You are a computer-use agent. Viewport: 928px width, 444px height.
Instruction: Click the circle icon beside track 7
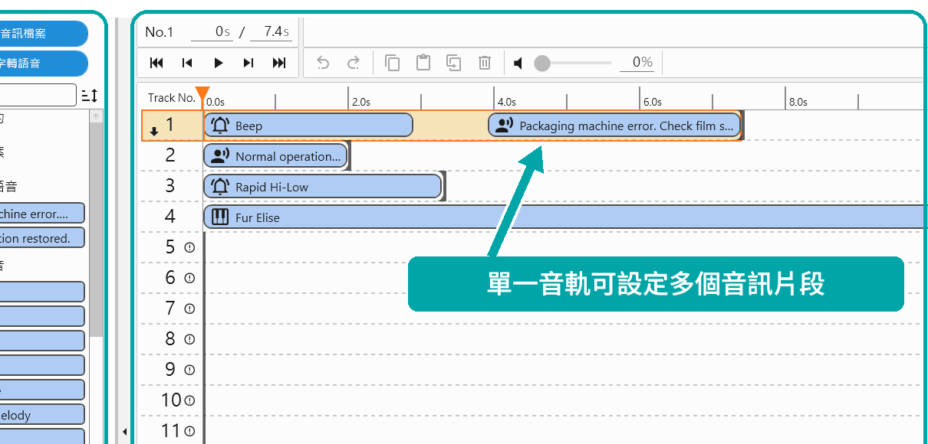tap(189, 309)
